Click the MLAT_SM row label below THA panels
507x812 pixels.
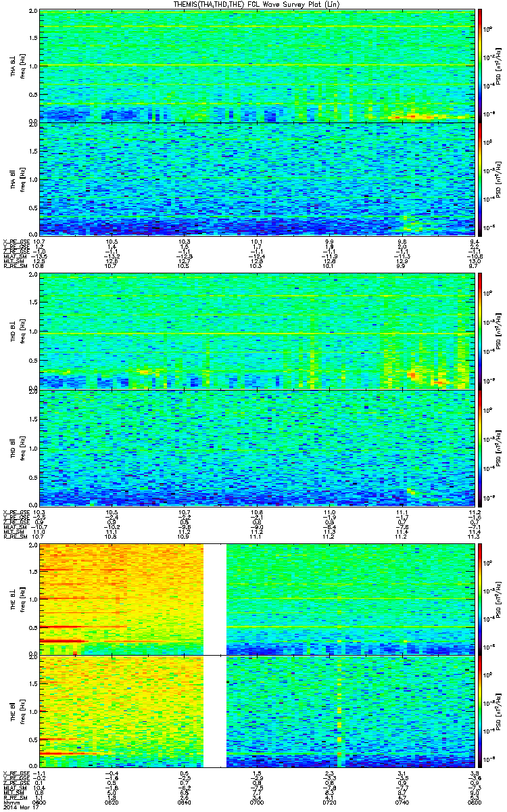(x=16, y=257)
